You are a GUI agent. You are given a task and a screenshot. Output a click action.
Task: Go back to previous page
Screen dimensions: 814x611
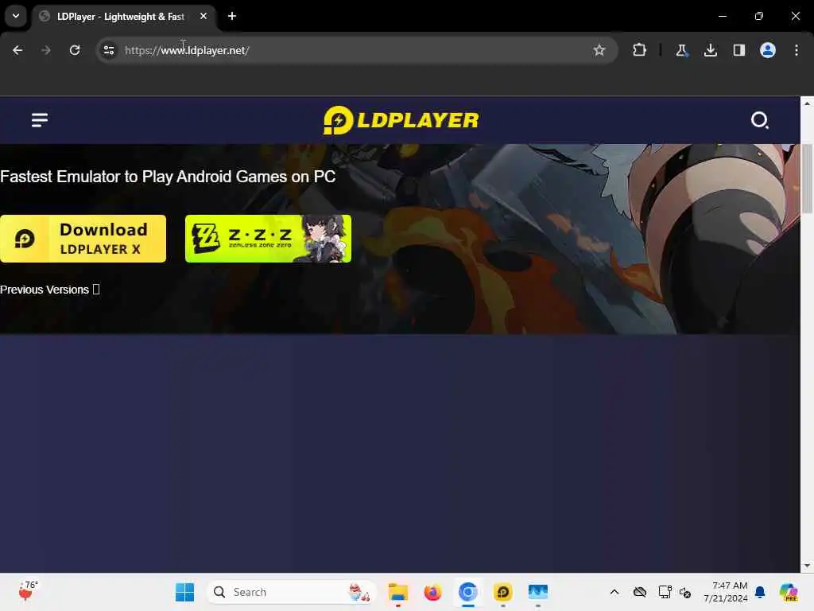pos(17,50)
